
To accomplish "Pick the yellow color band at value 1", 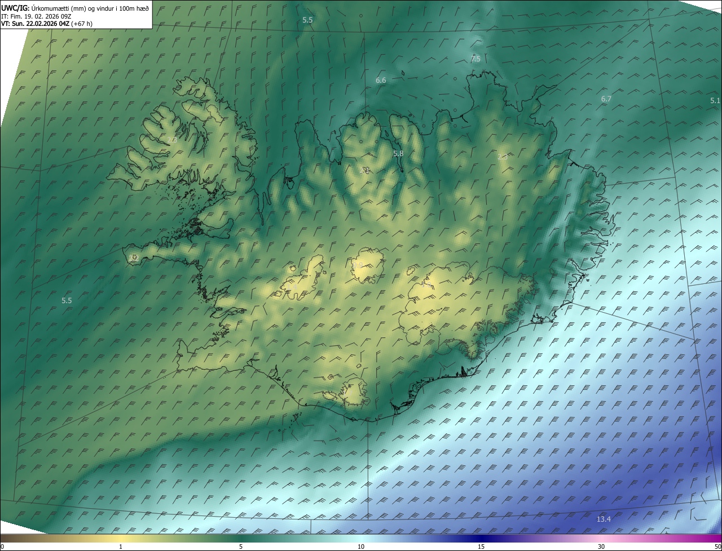I will click(x=120, y=538).
